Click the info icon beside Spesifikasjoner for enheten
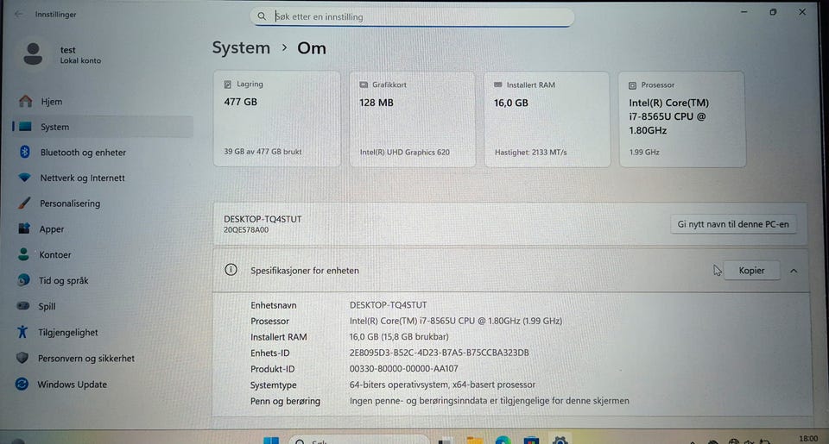This screenshot has width=829, height=444. pyautogui.click(x=231, y=270)
